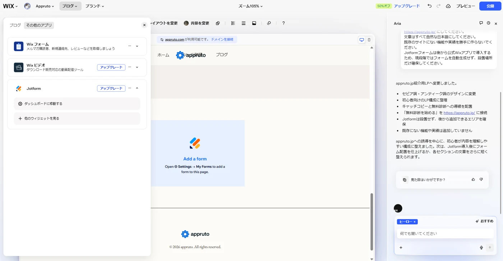Open the cloud save status icon
503x261 pixels.
pos(448,6)
